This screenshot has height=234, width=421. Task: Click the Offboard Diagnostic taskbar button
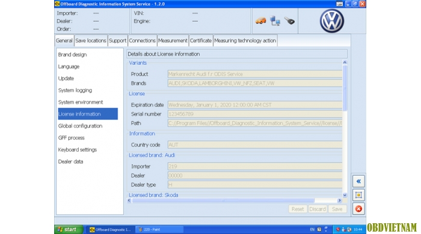(111, 229)
